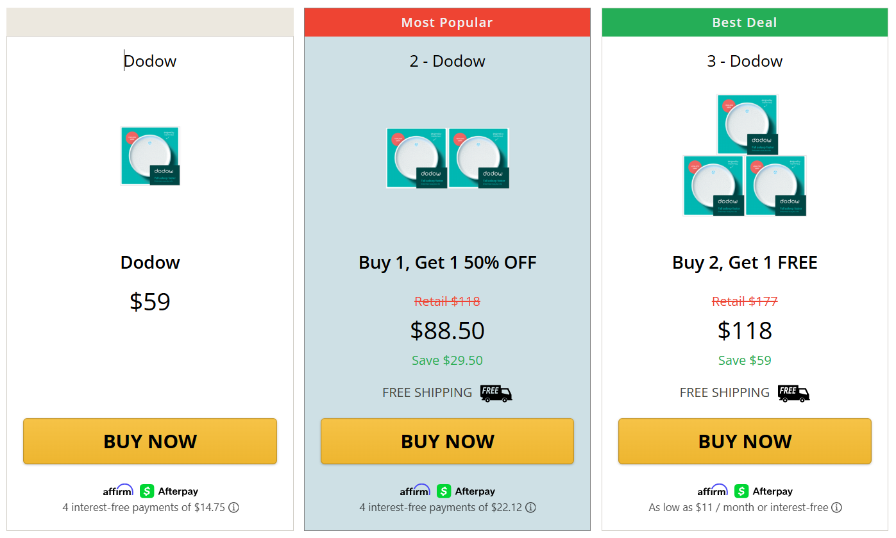The height and width of the screenshot is (538, 896).
Task: Click the shipping truck icon in the Best Deal column
Action: (x=793, y=393)
